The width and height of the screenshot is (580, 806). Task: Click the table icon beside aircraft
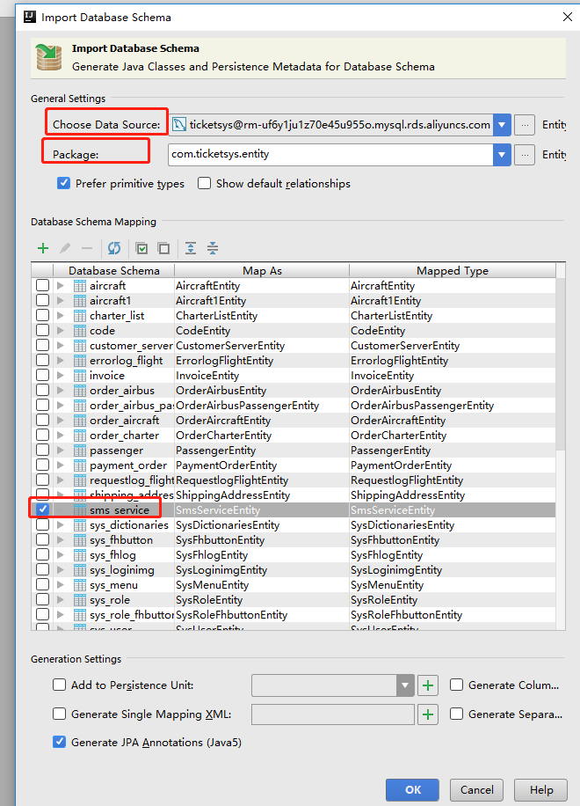[x=80, y=286]
